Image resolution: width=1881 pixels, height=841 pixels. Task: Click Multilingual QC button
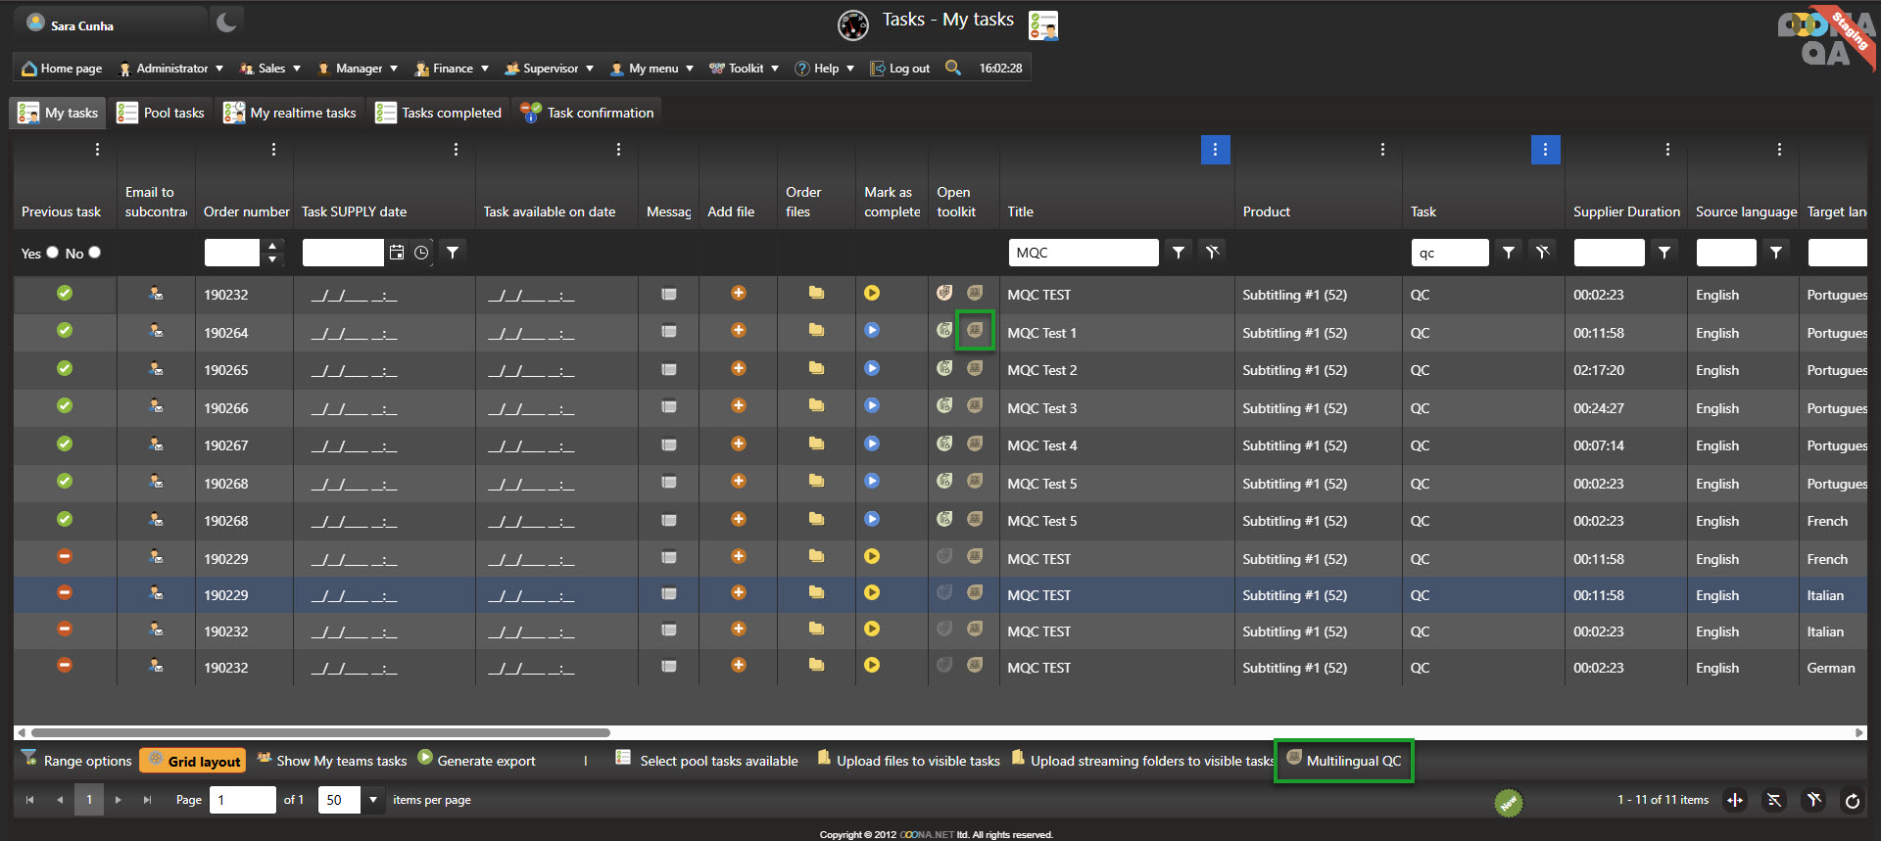click(1344, 761)
